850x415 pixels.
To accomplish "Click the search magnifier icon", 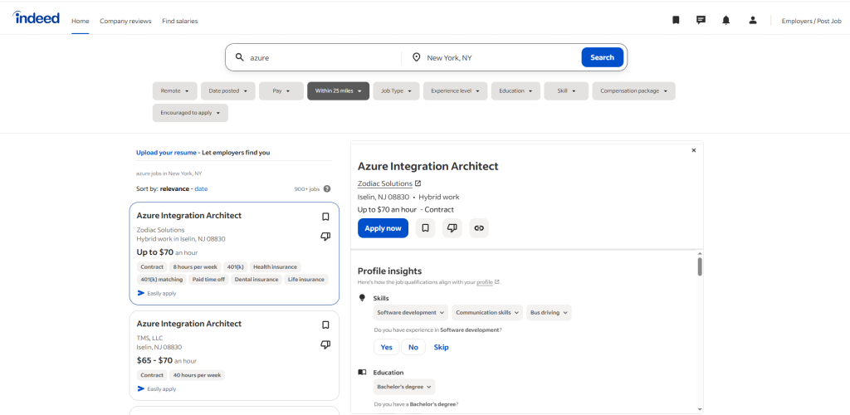I will tap(240, 57).
